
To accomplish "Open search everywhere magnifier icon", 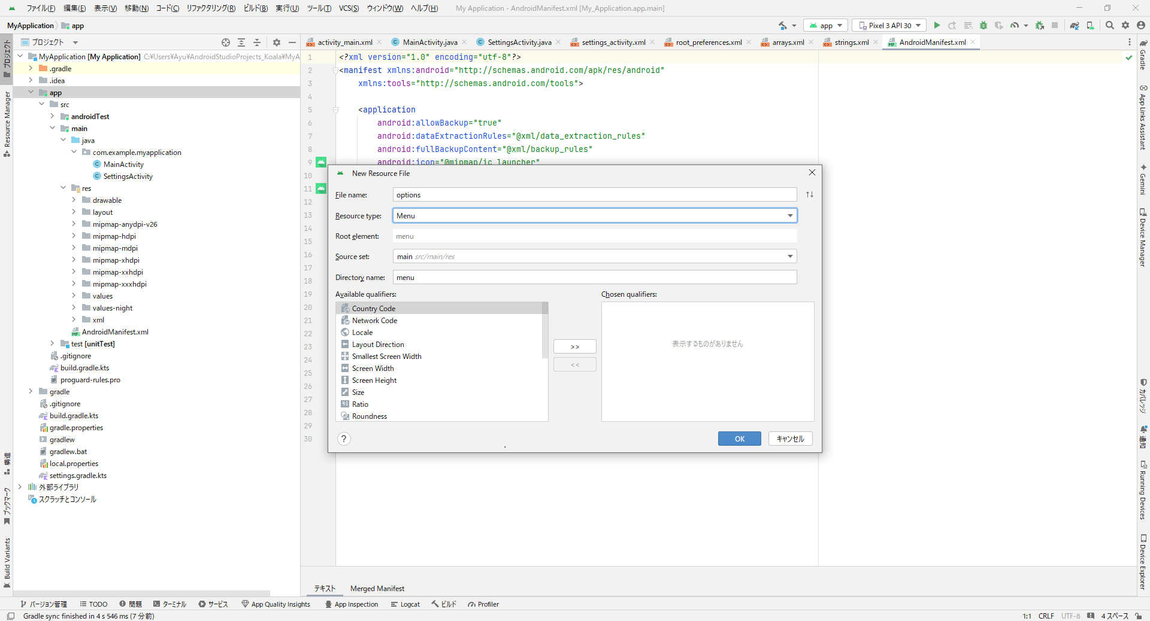I will pos(1110,25).
